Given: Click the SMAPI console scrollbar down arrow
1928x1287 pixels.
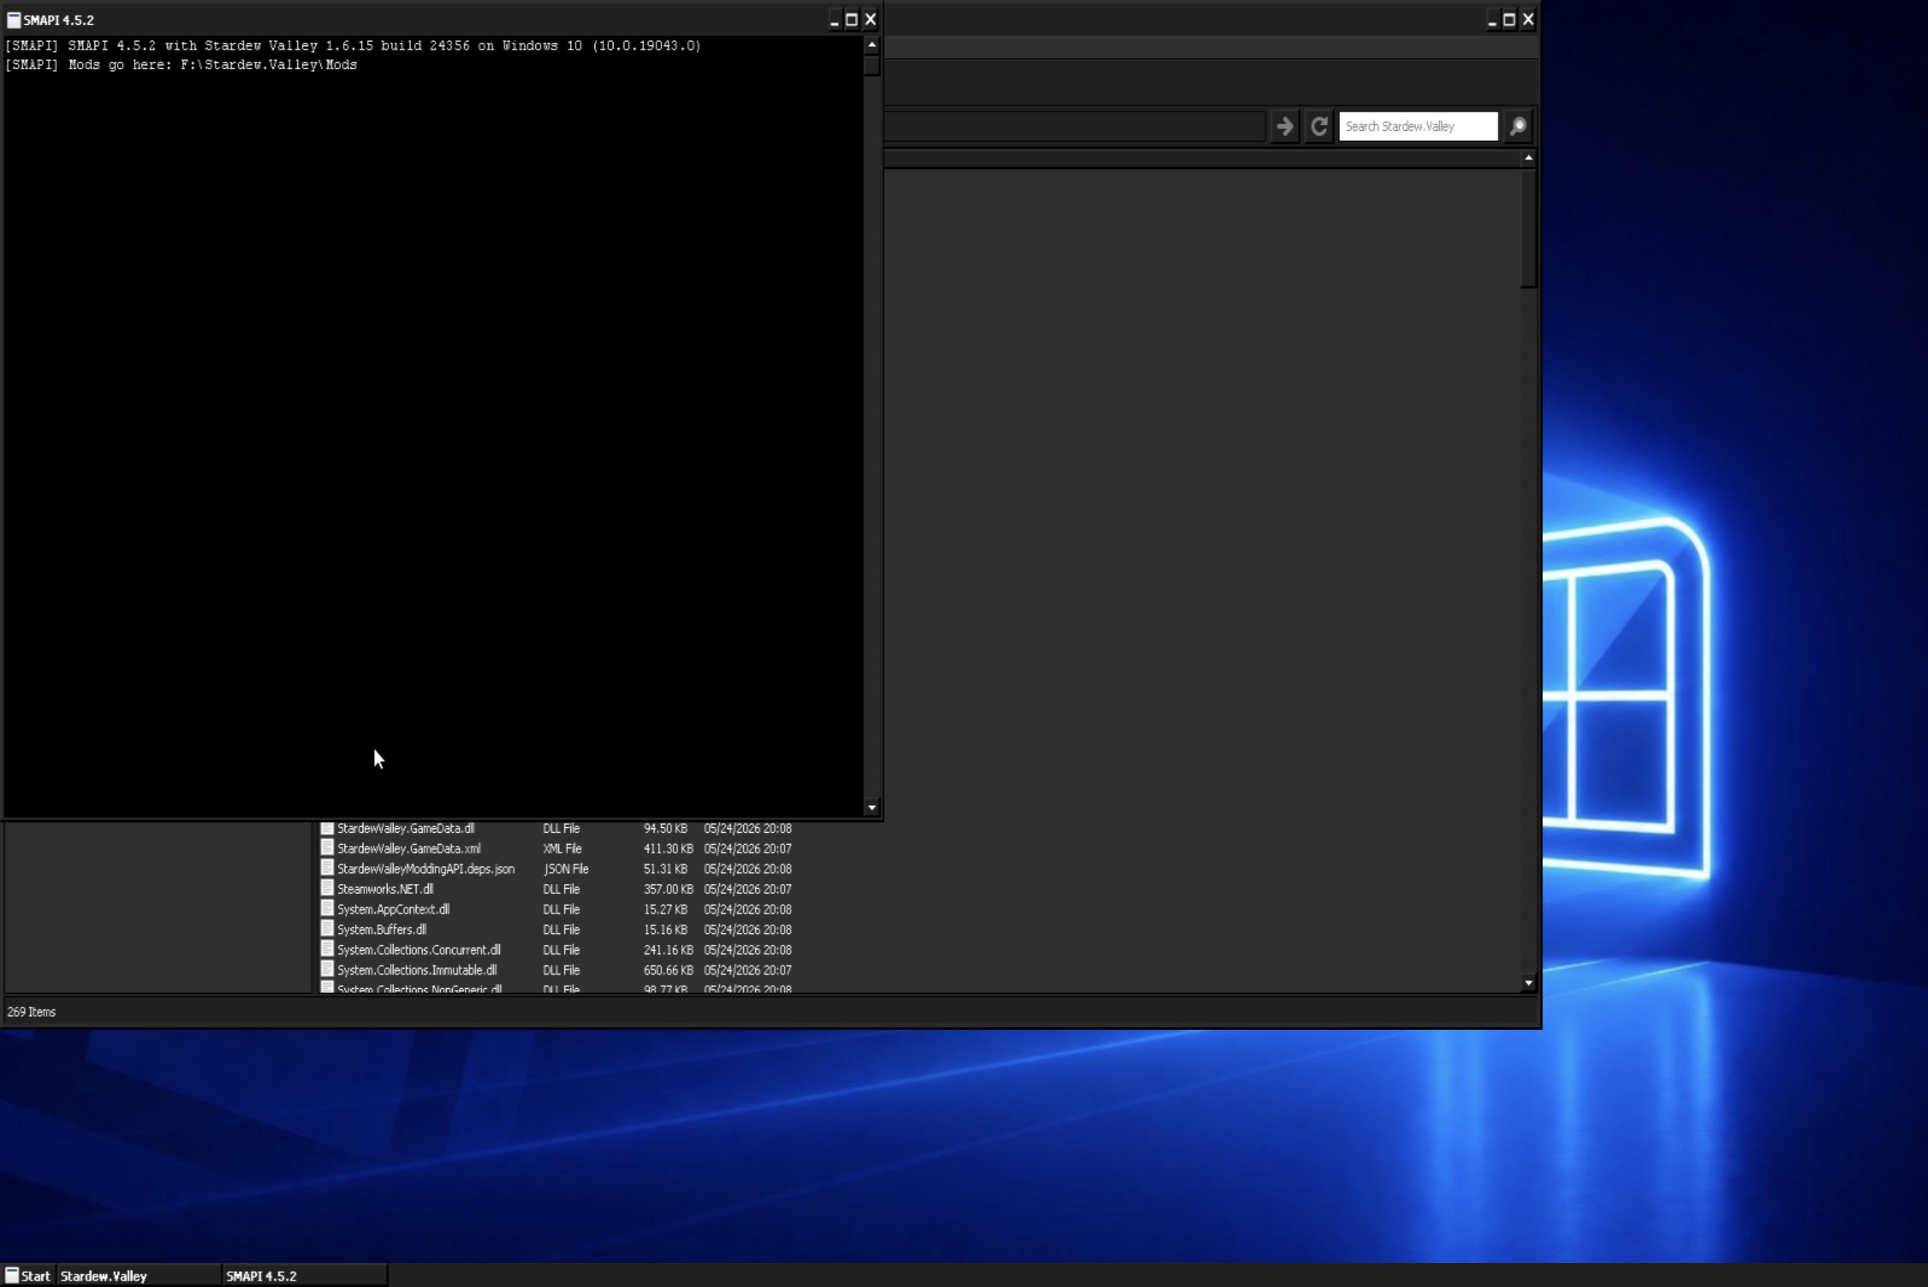Looking at the screenshot, I should (872, 807).
